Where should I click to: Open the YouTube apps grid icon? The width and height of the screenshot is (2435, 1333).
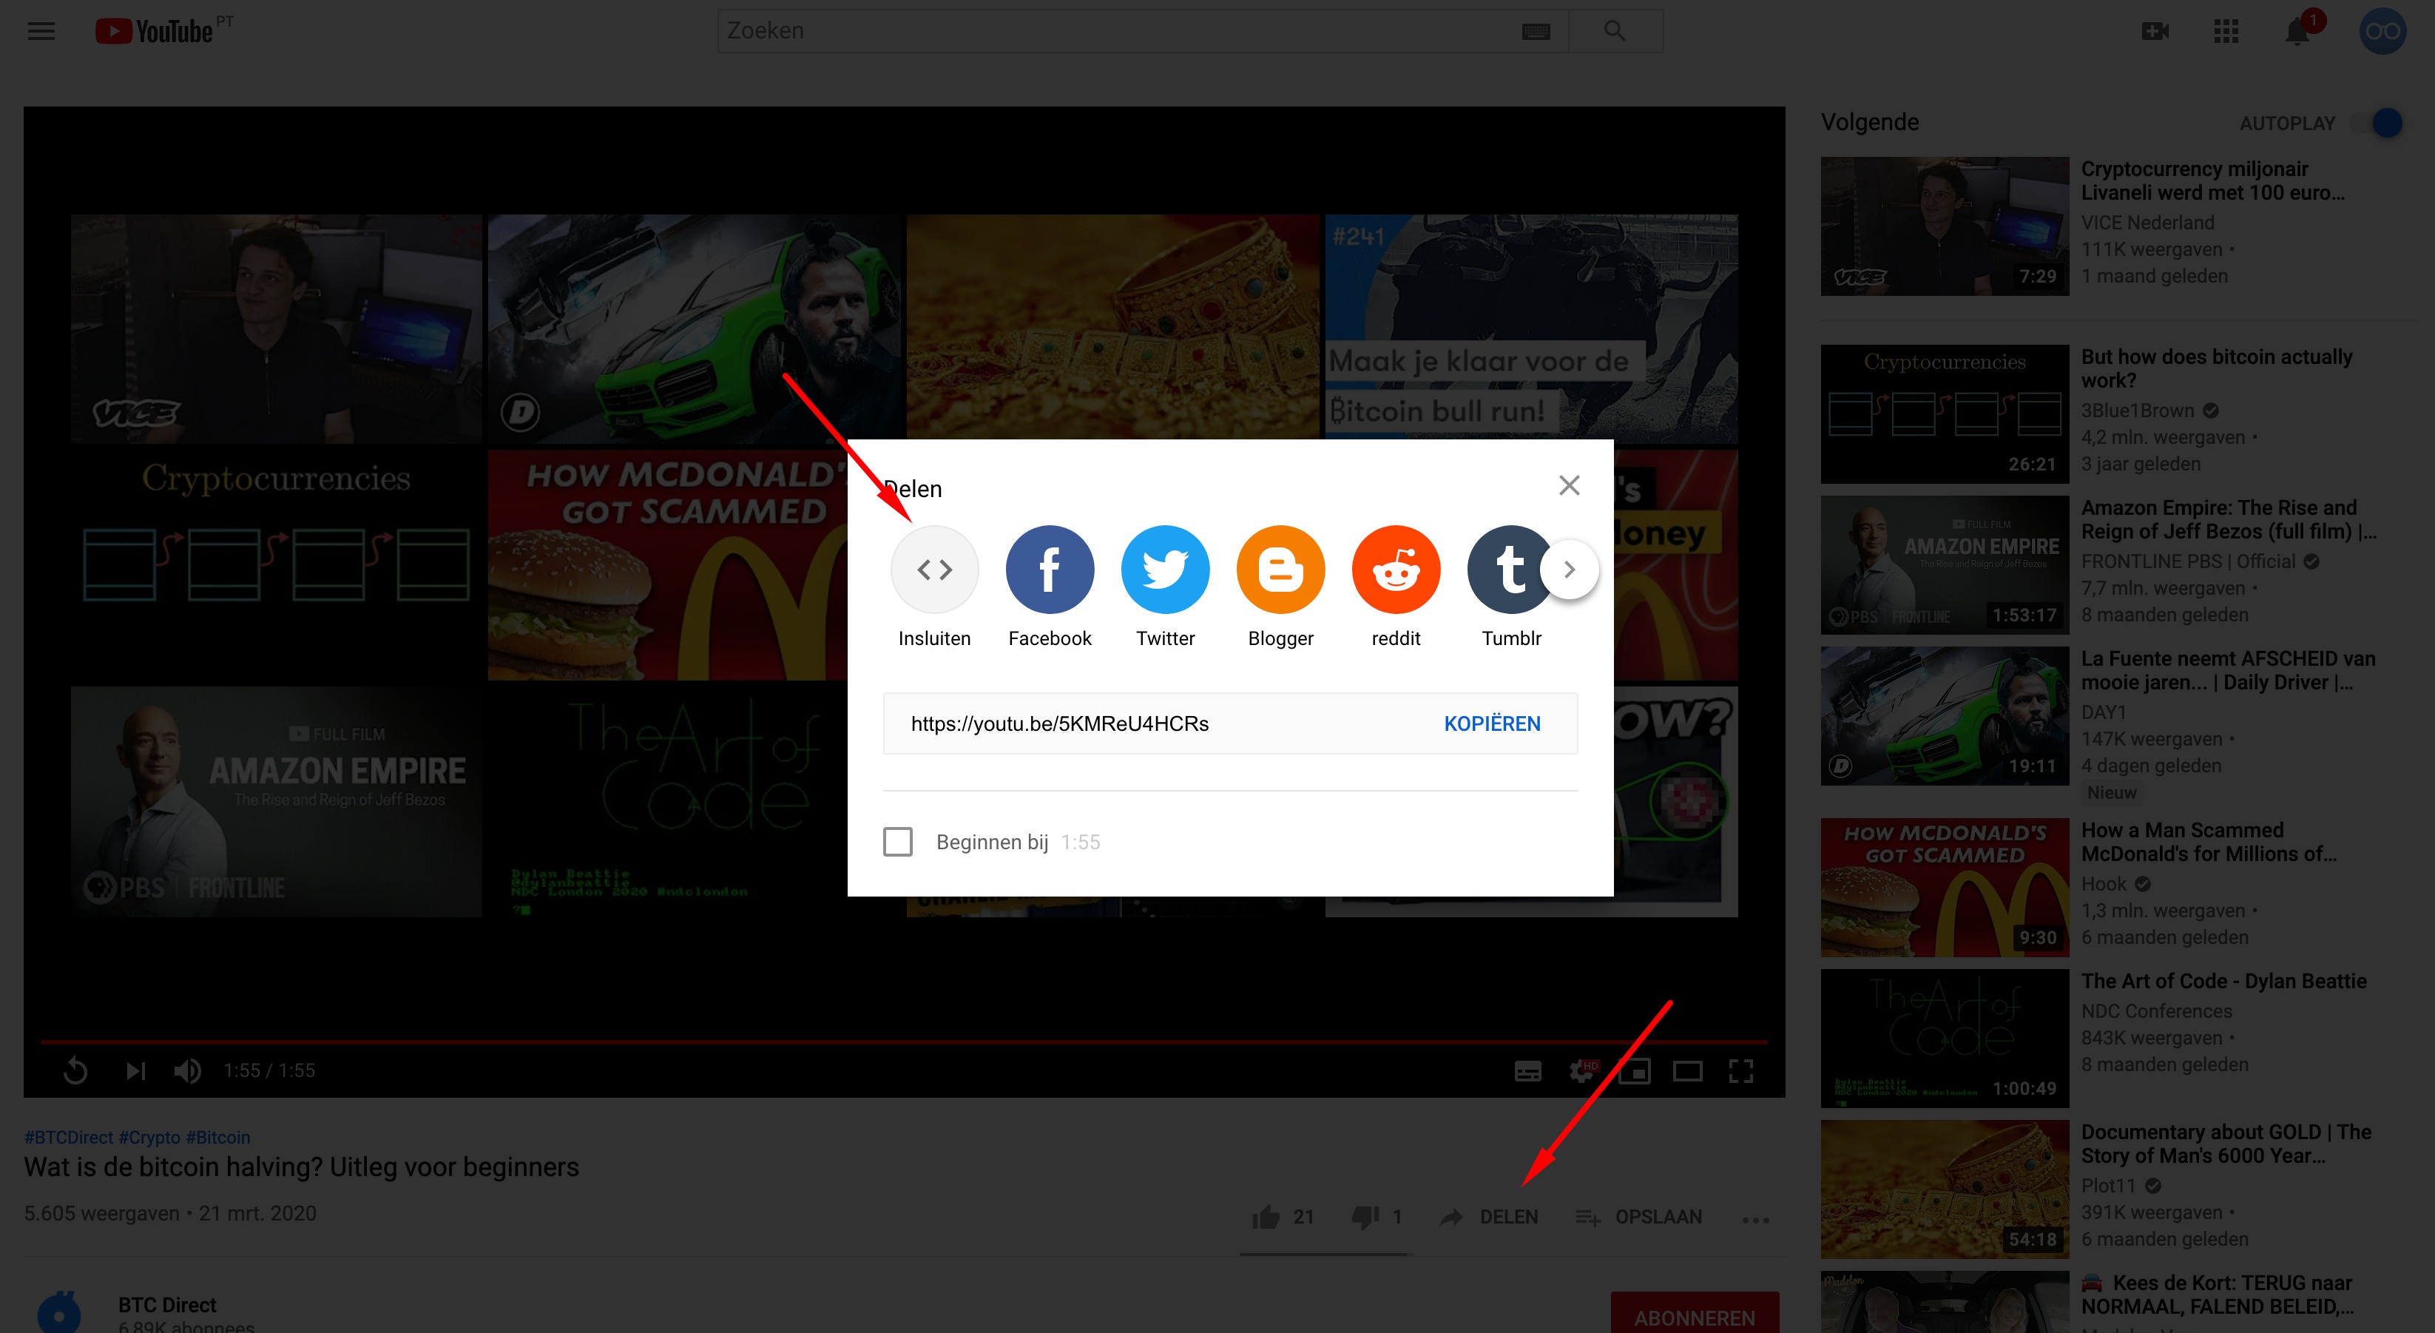[2225, 31]
